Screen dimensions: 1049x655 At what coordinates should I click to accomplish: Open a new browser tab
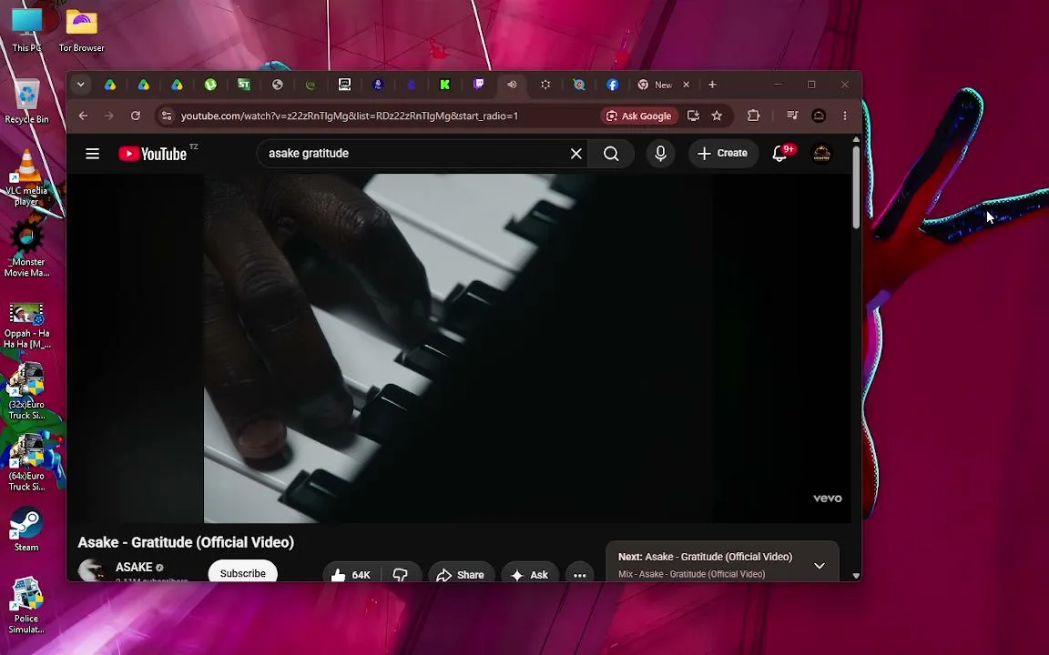coord(712,85)
